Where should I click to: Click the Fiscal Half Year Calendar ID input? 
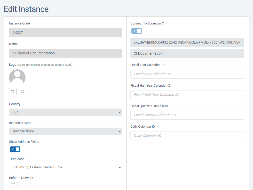click(187, 95)
